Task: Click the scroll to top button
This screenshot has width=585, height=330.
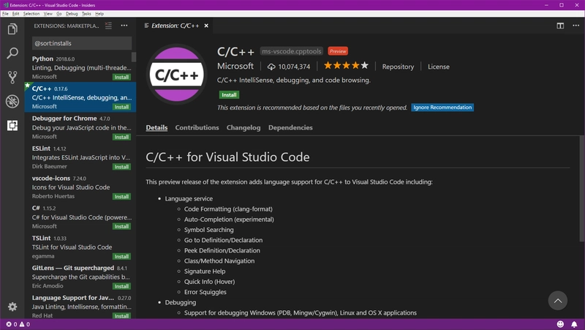Action: point(558,300)
